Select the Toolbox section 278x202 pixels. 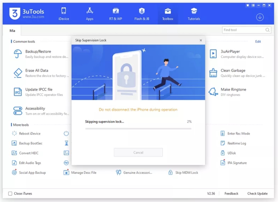click(168, 14)
